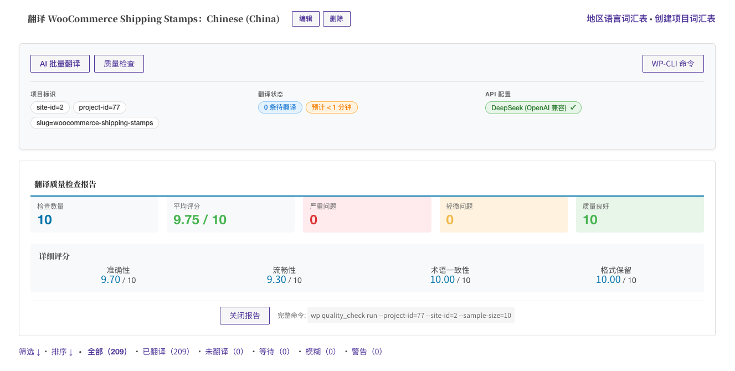Click the AI 批量翻译 button
Screen dimensions: 735x371
[60, 64]
